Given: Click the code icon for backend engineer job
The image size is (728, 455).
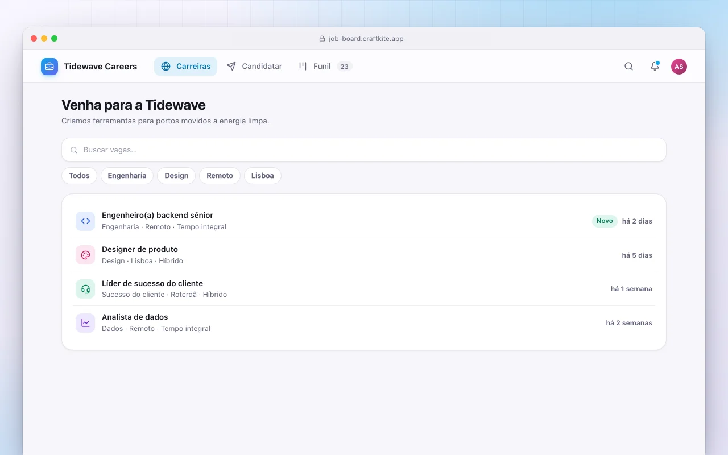Looking at the screenshot, I should [85, 221].
